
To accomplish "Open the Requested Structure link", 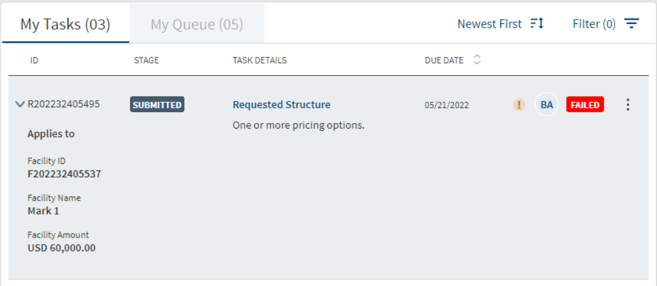I will (x=281, y=105).
